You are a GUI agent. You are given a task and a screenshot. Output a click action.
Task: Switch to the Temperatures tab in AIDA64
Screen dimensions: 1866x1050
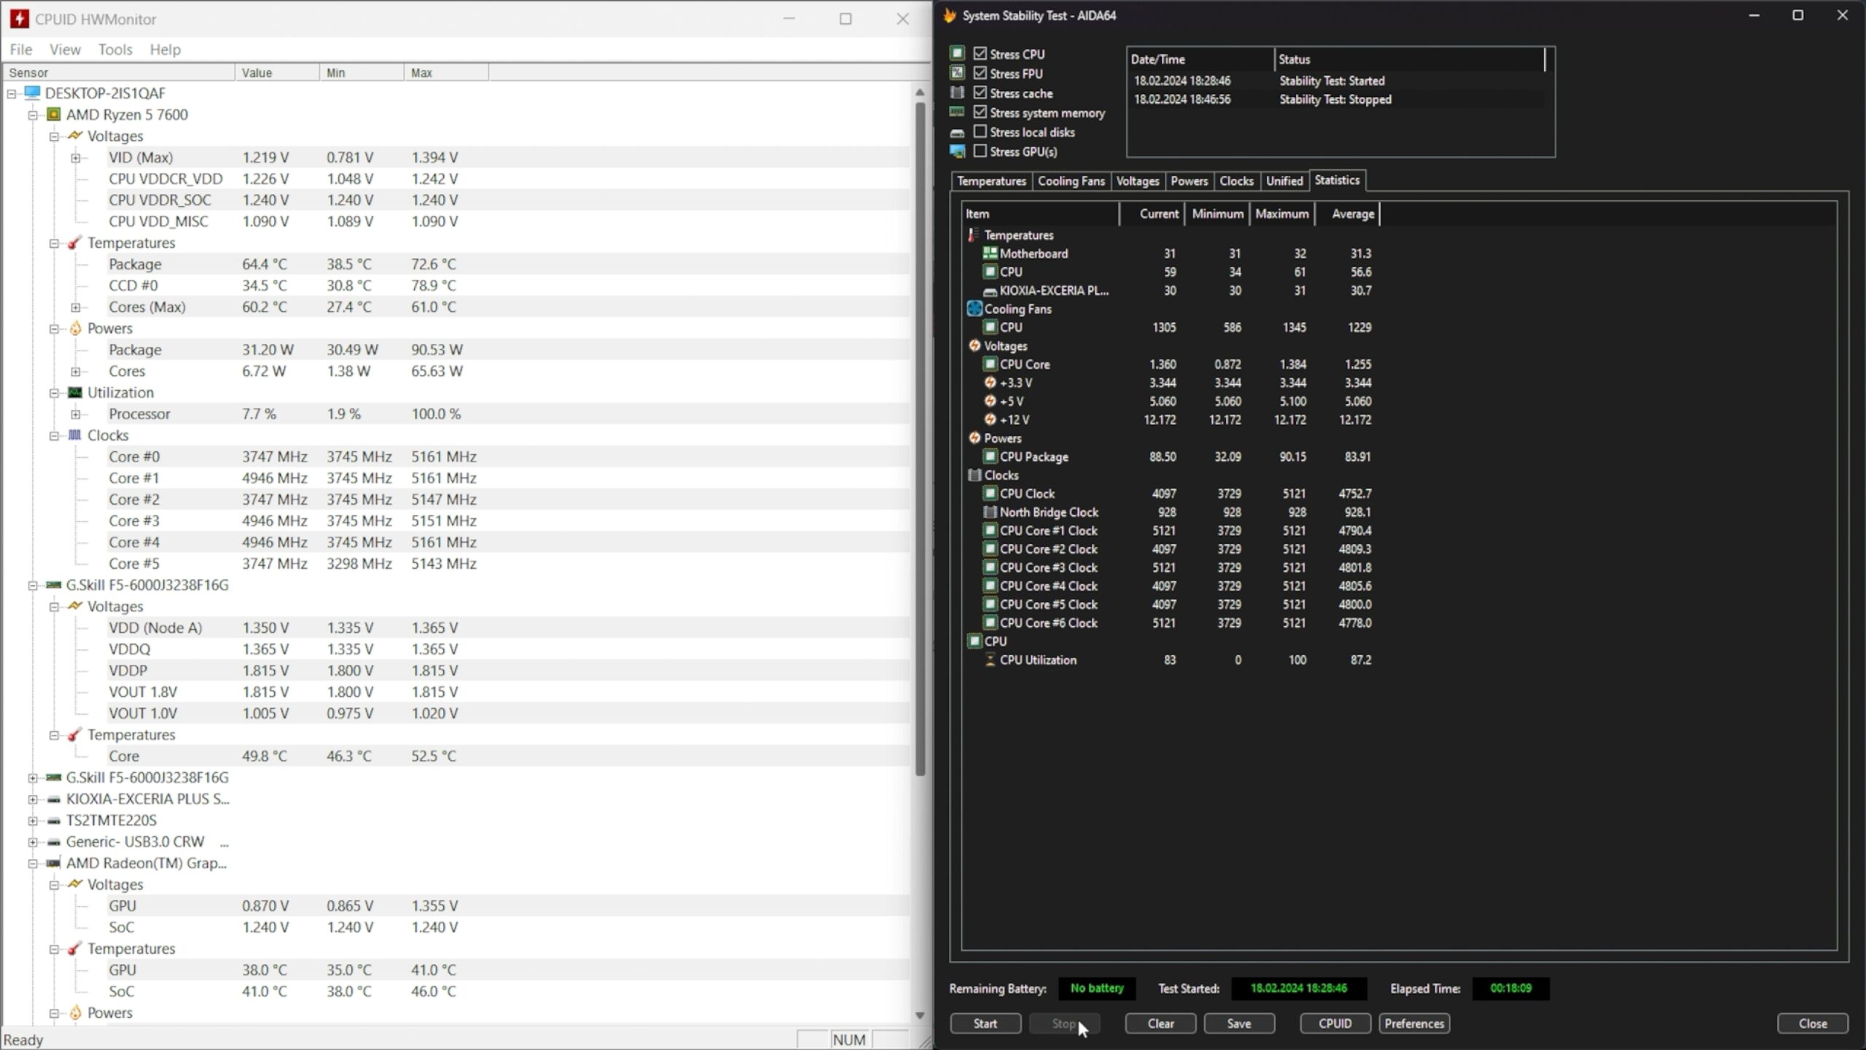(x=991, y=181)
